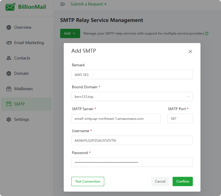This screenshot has height=196, width=221.
Task: Click the Test Connection button
Action: [x=88, y=181]
